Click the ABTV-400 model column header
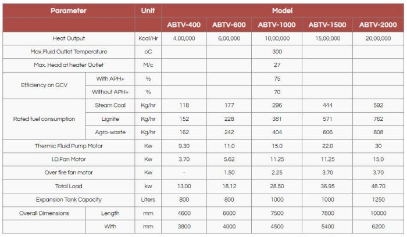The height and width of the screenshot is (237, 407). pyautogui.click(x=183, y=25)
